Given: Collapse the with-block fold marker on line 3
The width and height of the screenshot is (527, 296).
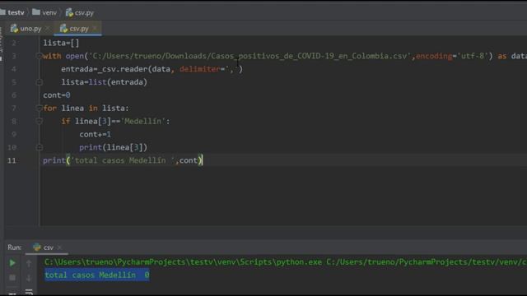Looking at the screenshot, I should pyautogui.click(x=39, y=56).
